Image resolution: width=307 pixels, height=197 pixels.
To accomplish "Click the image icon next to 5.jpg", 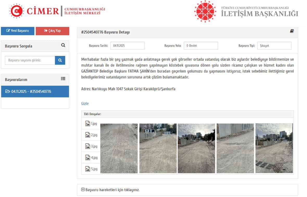I will click(87, 169).
